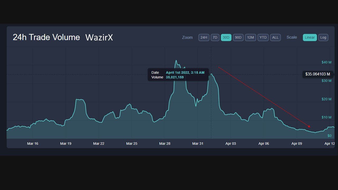Viewport: 338px width, 190px height.
Task: Click the Mar 28 axis label
Action: coord(165,144)
